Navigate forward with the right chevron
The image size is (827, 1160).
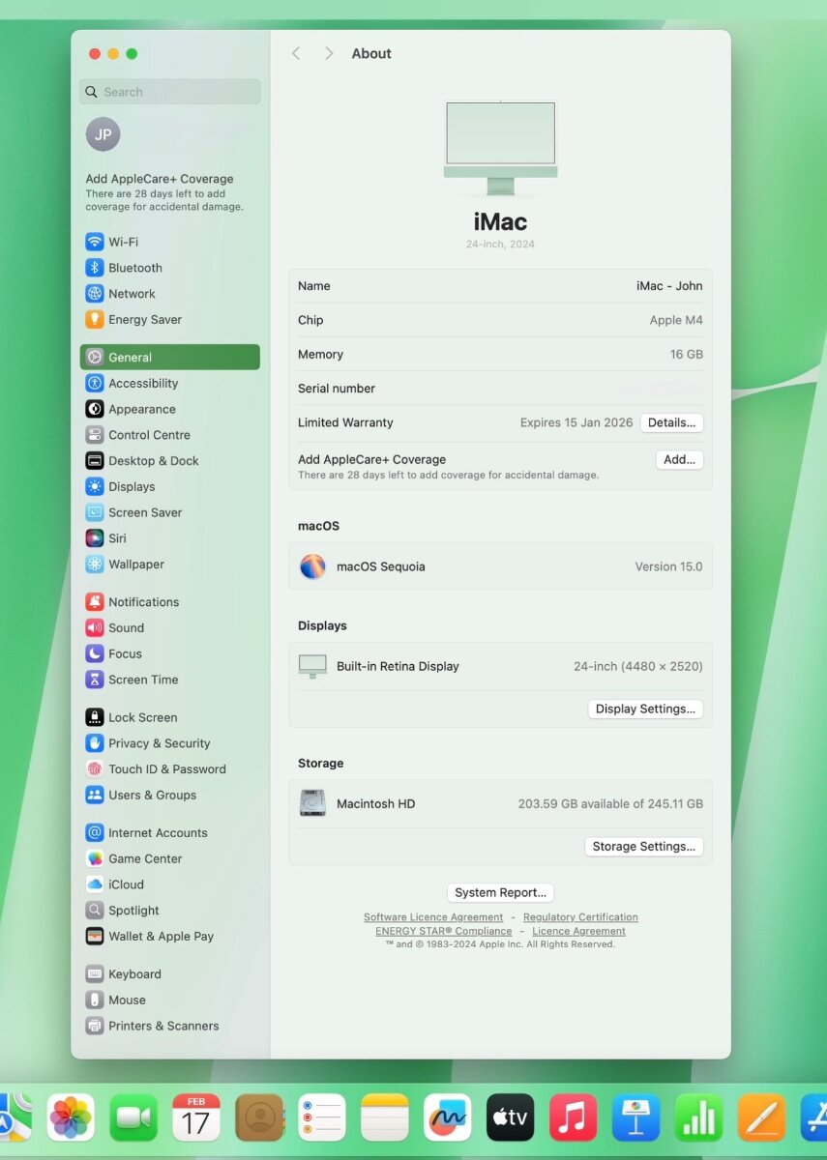329,53
